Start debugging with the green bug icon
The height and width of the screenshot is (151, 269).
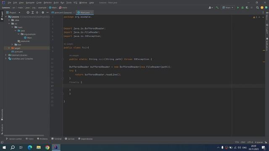tap(243, 8)
